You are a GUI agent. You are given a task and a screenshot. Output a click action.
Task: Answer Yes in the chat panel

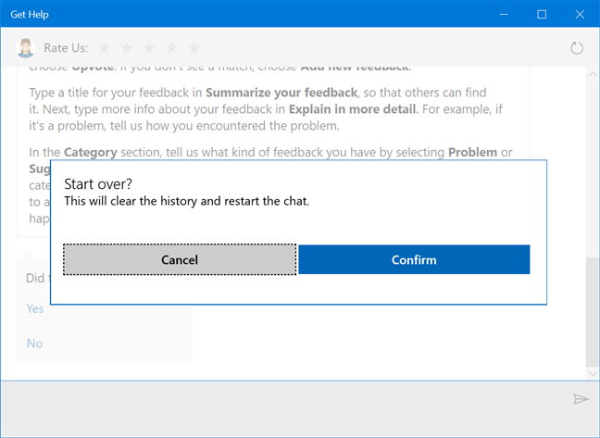click(x=35, y=308)
